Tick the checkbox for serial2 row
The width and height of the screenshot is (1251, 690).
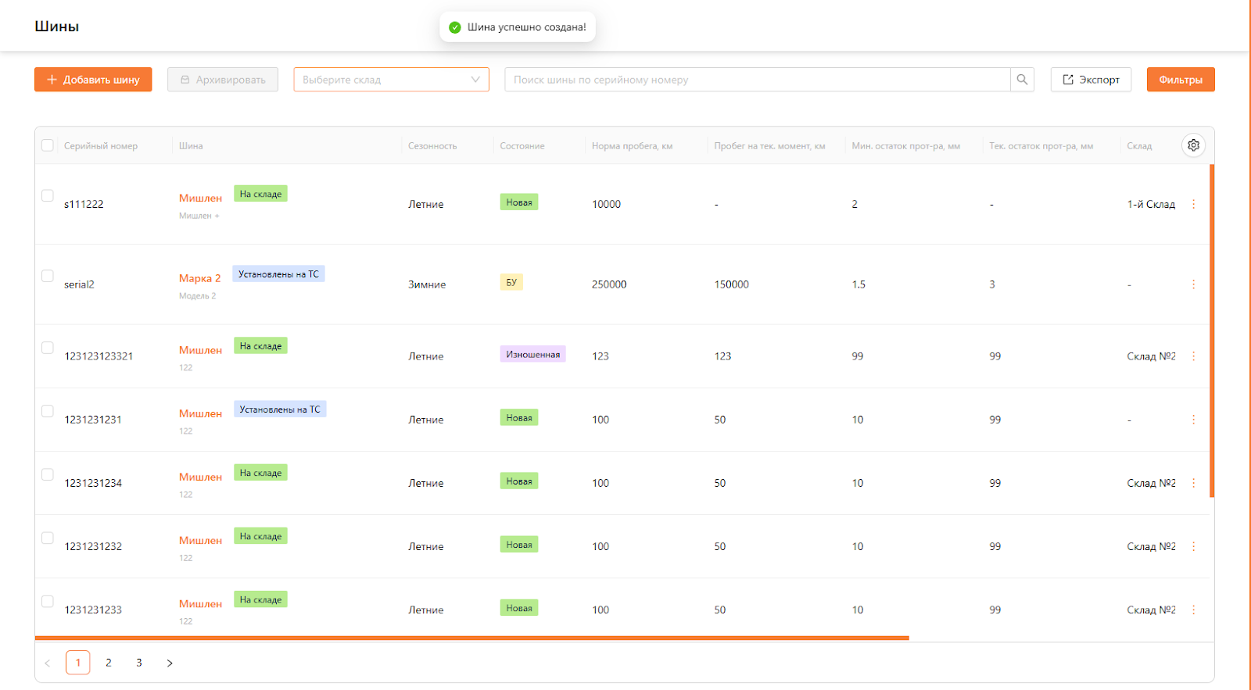coord(48,276)
